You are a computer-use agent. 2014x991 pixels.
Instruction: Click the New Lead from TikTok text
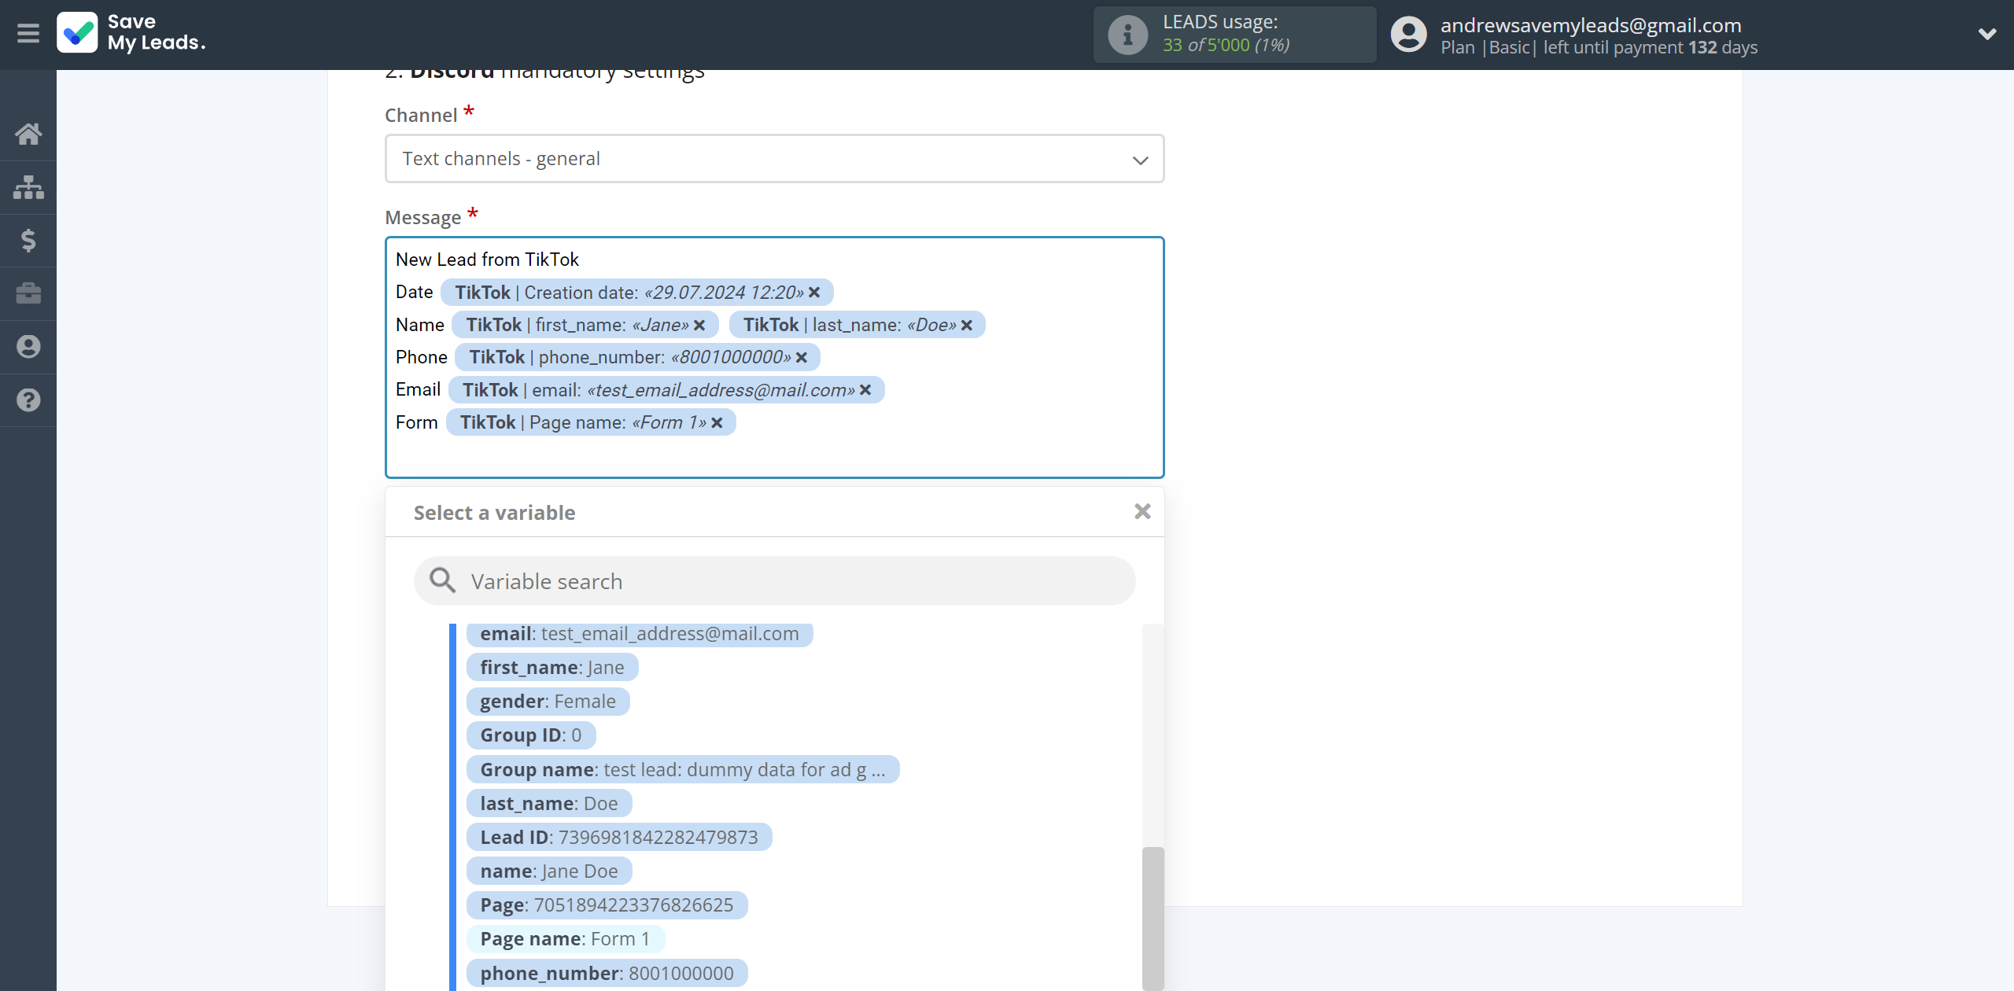point(487,260)
